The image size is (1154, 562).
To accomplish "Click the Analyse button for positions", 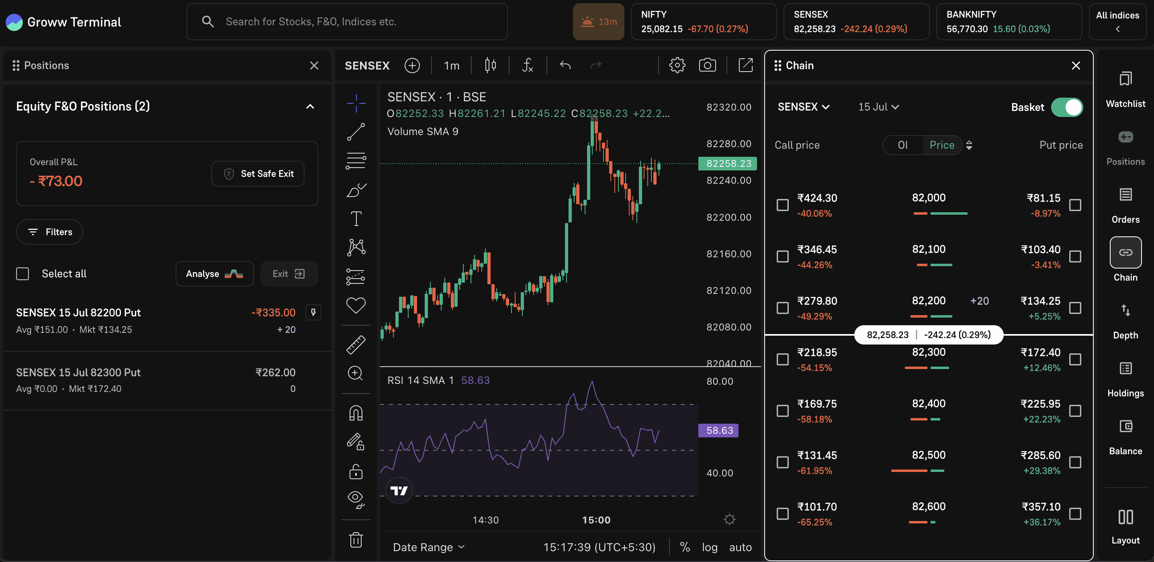I will pos(215,273).
